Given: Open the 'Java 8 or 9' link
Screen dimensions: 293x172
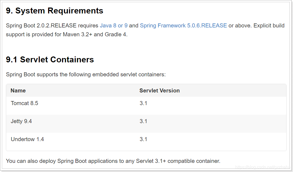Looking at the screenshot, I should point(114,26).
